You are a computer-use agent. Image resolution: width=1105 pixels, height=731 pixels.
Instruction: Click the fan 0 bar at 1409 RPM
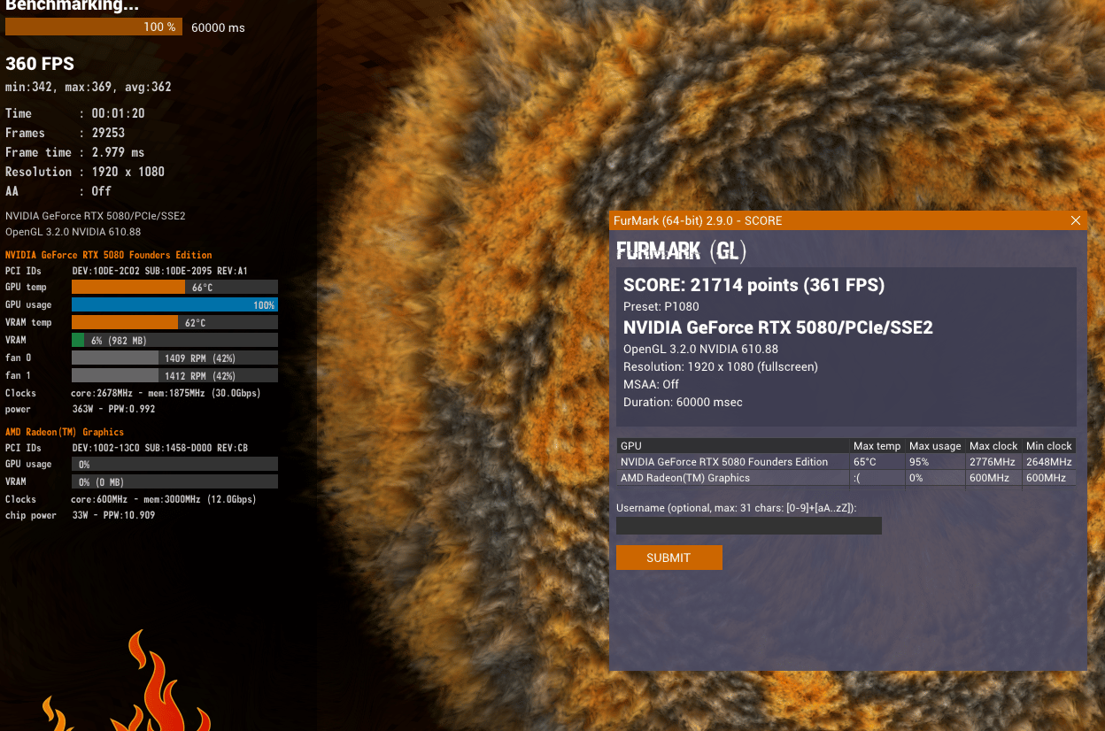[x=174, y=358]
